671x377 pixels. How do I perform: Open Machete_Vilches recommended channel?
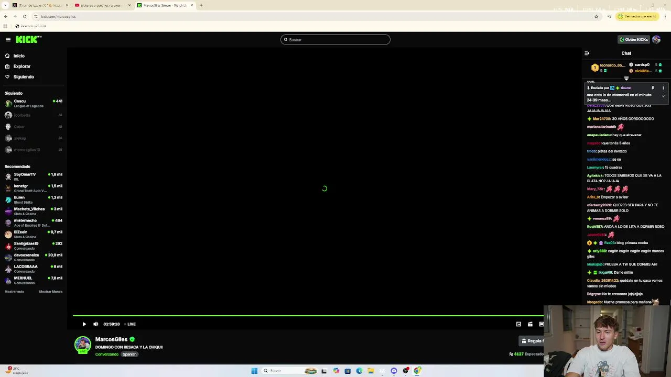coord(34,211)
